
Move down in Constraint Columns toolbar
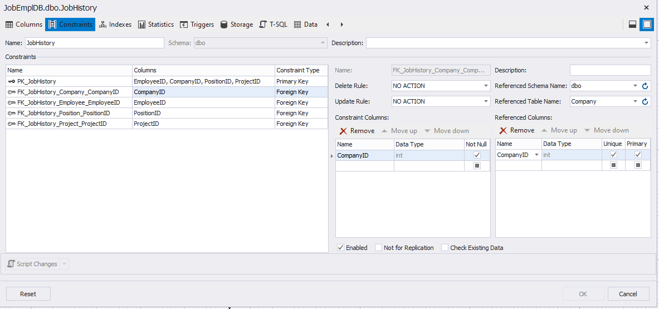(446, 131)
